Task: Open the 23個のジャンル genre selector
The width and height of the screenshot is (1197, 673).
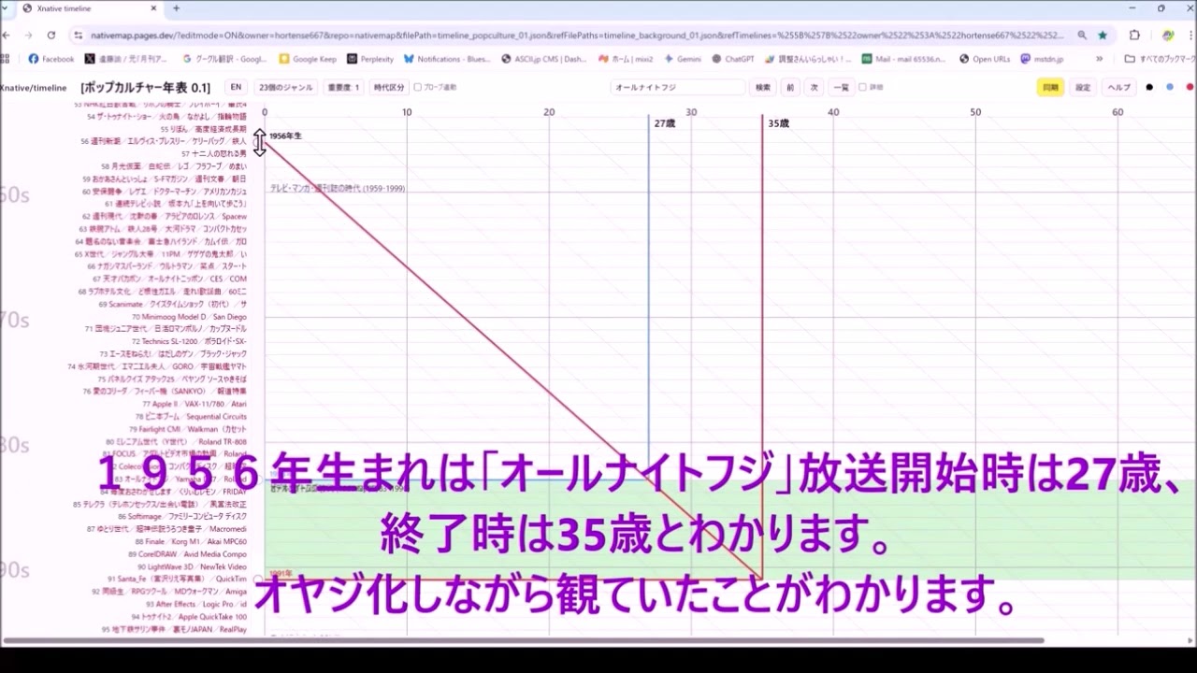Action: tap(286, 87)
